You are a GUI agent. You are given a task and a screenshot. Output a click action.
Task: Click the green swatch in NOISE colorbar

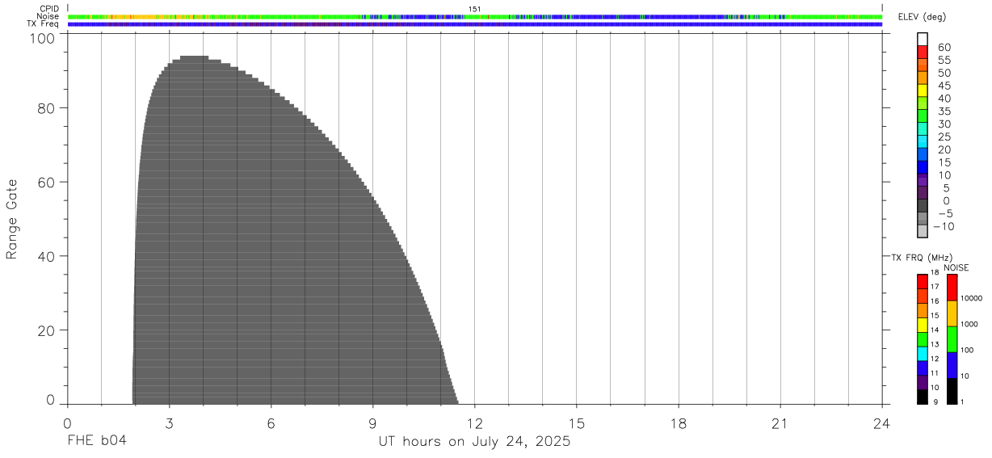tap(952, 339)
